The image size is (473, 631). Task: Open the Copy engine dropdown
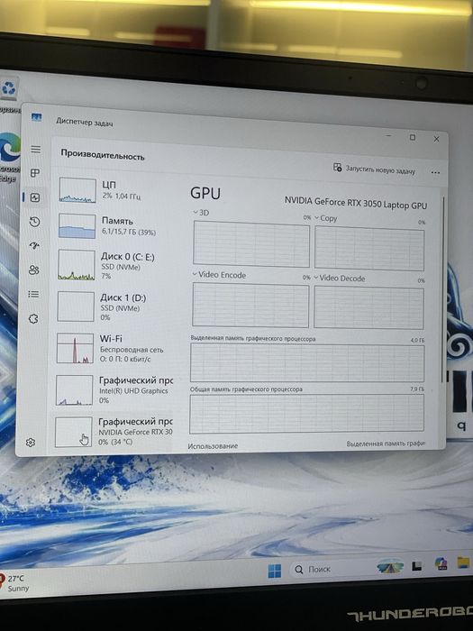[x=325, y=218]
